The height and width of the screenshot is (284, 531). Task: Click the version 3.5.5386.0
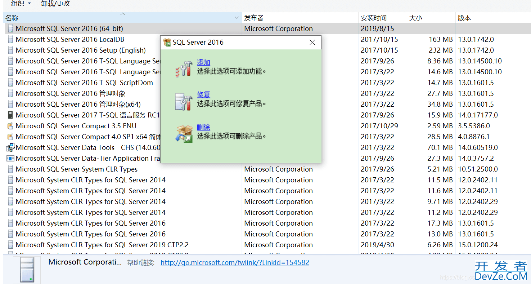[474, 126]
